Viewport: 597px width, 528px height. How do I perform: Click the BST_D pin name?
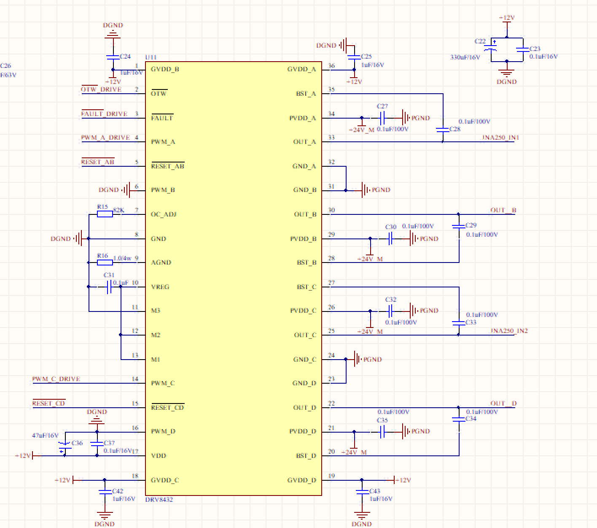(x=306, y=456)
